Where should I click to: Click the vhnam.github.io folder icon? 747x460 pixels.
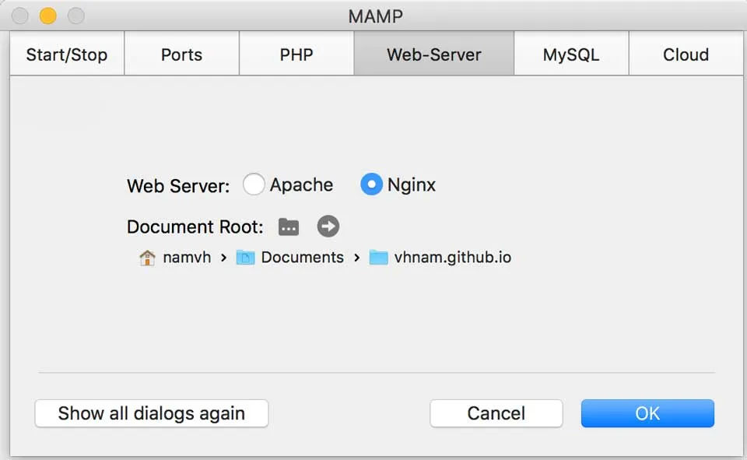(378, 258)
